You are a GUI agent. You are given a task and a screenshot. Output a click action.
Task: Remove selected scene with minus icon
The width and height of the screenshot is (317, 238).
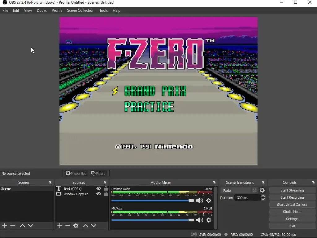[x=13, y=226]
